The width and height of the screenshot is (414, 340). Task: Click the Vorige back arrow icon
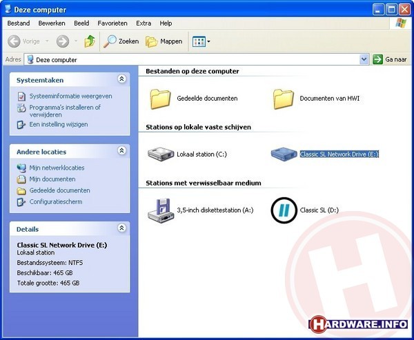pos(14,41)
